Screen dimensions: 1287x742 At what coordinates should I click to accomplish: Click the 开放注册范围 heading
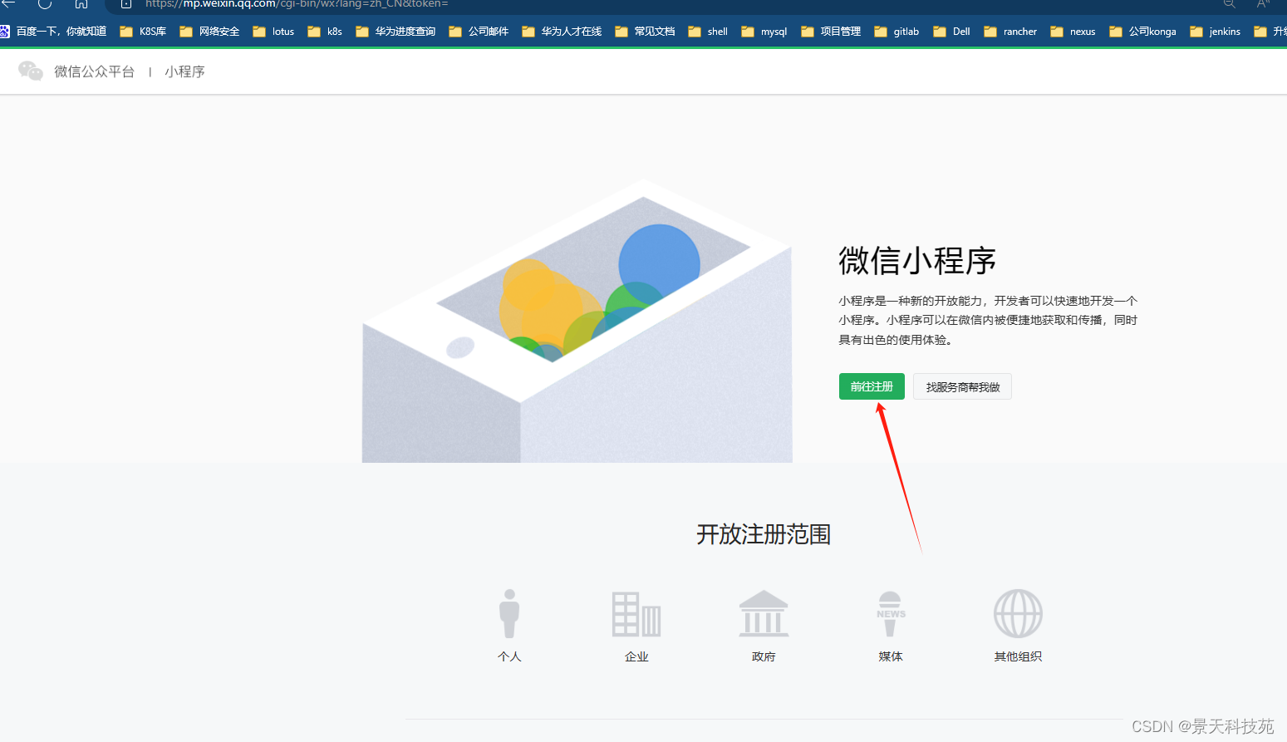(x=764, y=534)
